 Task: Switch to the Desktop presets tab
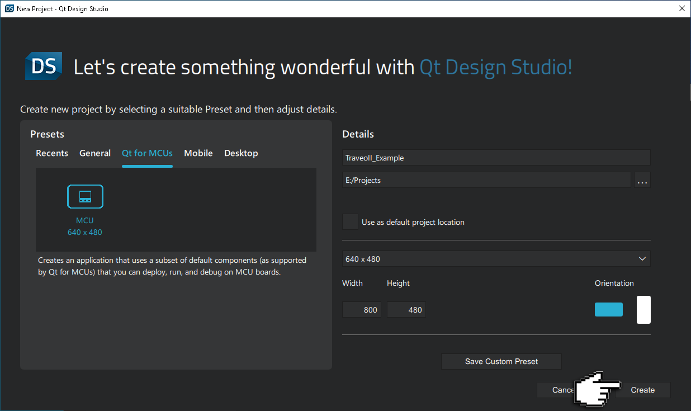tap(241, 153)
